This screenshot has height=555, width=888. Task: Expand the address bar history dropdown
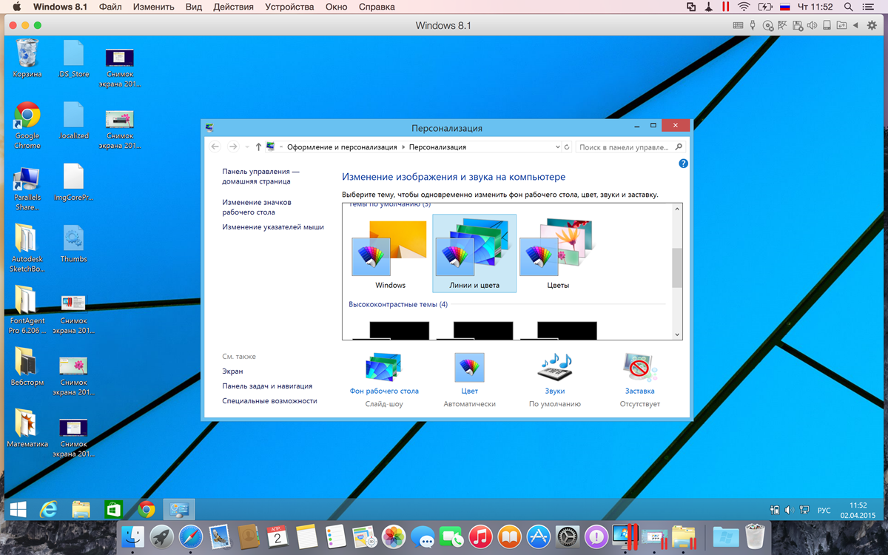[557, 147]
